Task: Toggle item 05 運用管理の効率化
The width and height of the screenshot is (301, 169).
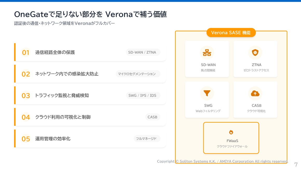Action: (90, 138)
